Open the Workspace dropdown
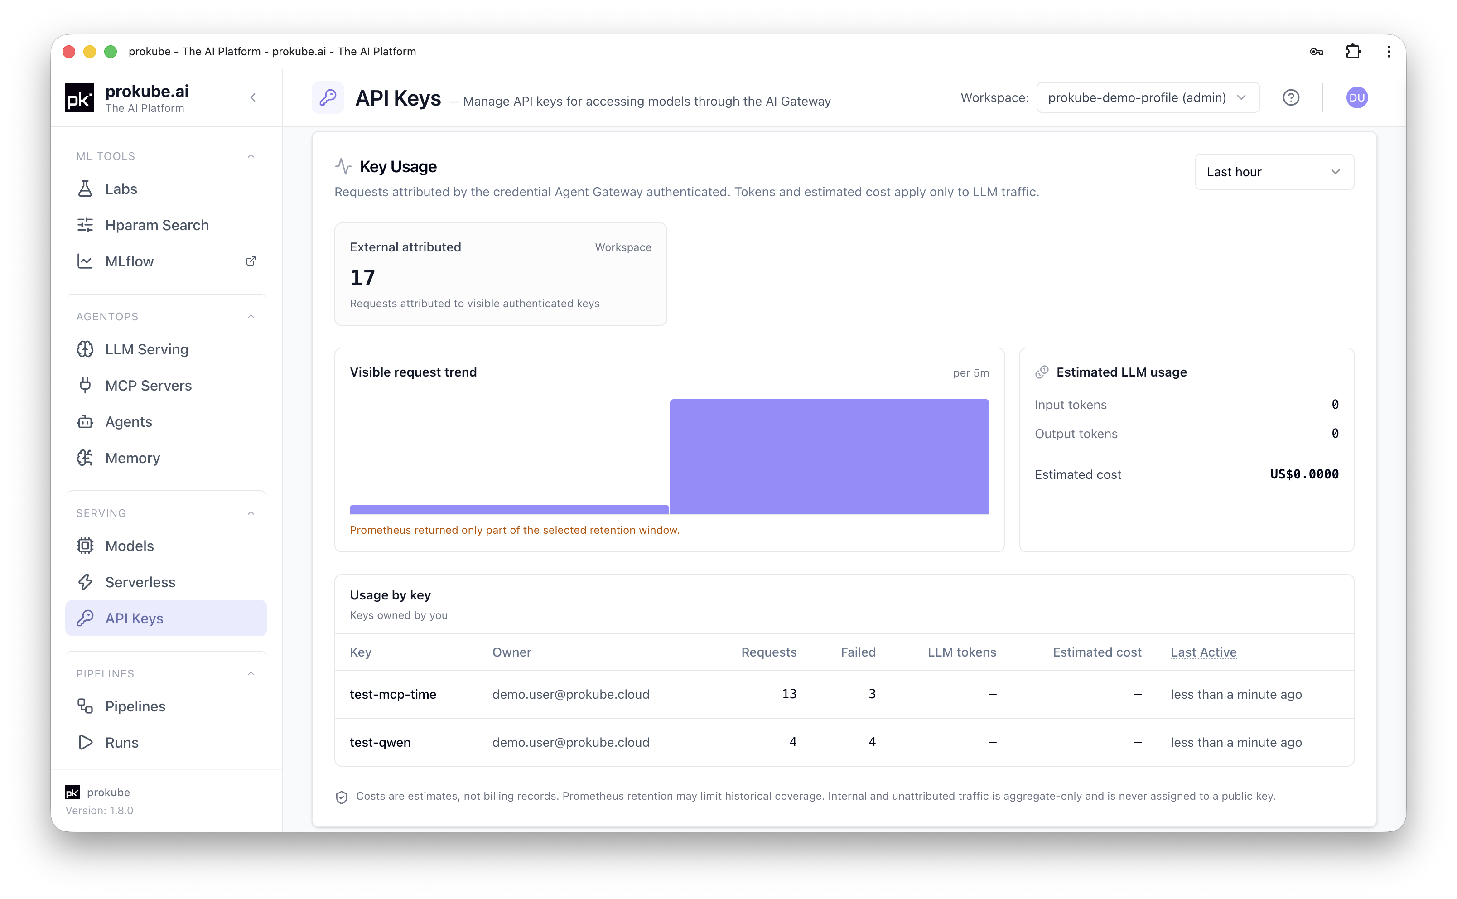 click(1148, 97)
